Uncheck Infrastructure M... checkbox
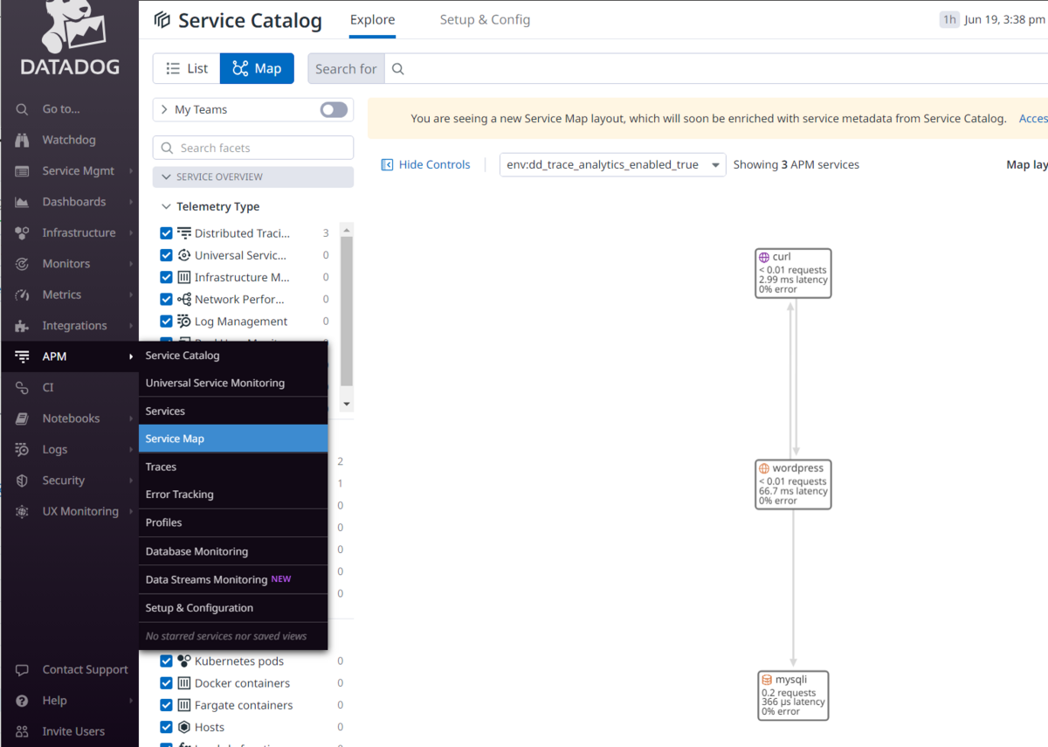Image resolution: width=1048 pixels, height=747 pixels. pos(166,277)
